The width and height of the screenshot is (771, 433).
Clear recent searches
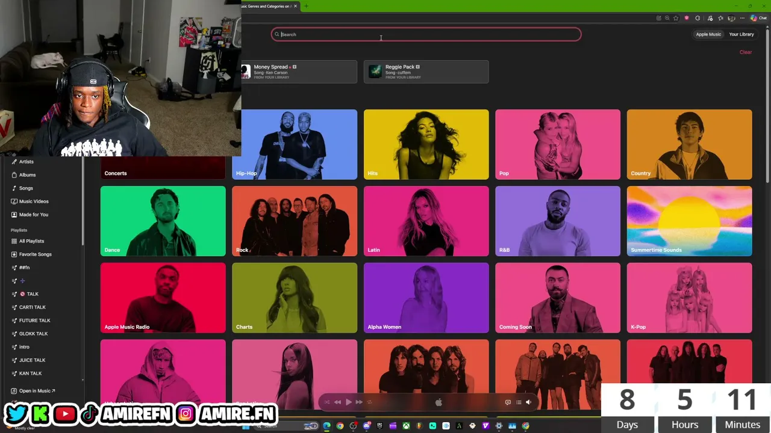[x=746, y=52]
